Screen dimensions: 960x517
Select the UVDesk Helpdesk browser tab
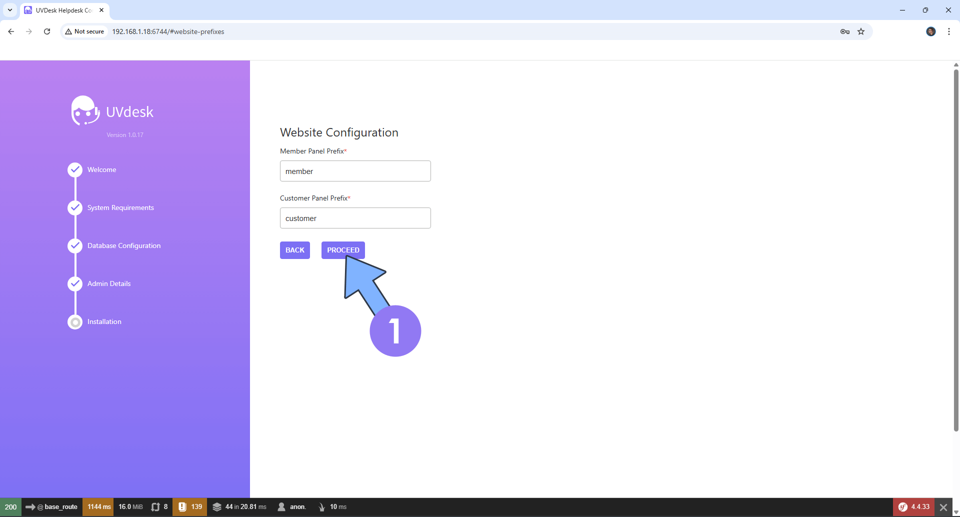click(x=64, y=10)
